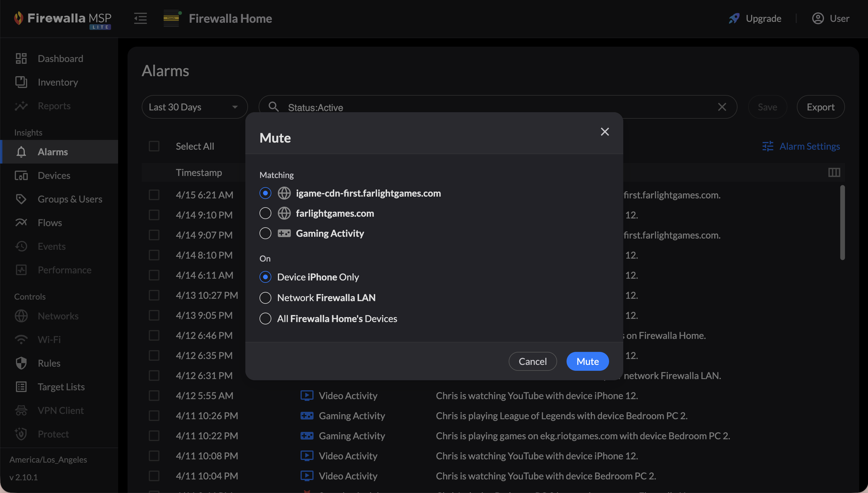Click the Firewalla Home box icon
The width and height of the screenshot is (868, 493).
click(171, 18)
